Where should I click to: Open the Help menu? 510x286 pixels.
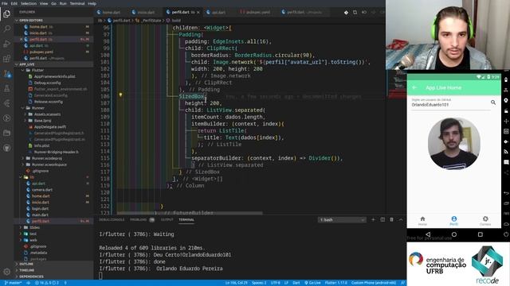tap(92, 3)
